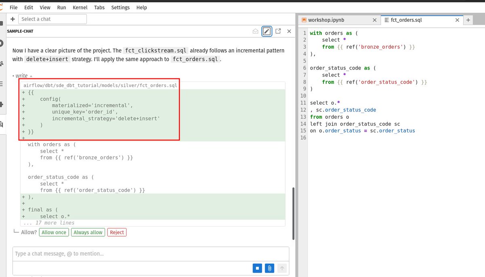
Task: Open the View menu
Action: (45, 7)
